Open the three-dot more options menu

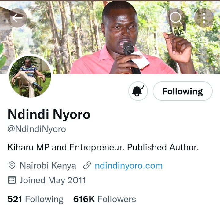click(204, 18)
